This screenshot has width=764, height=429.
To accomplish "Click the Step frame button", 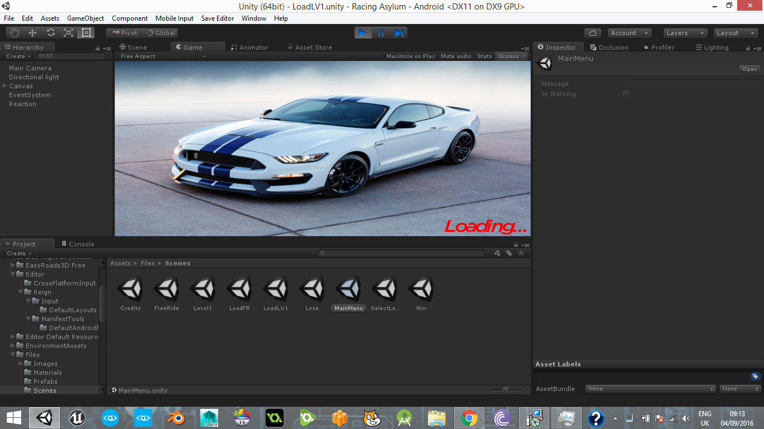I will 398,33.
